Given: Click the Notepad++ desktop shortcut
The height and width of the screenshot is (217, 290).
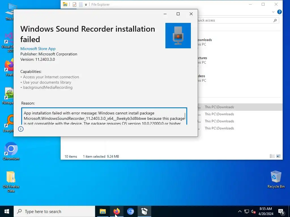Looking at the screenshot, I should (8, 96).
